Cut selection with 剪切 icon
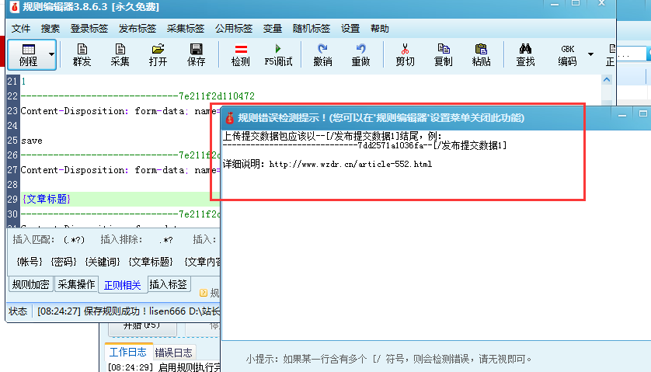This screenshot has width=651, height=372. point(405,54)
